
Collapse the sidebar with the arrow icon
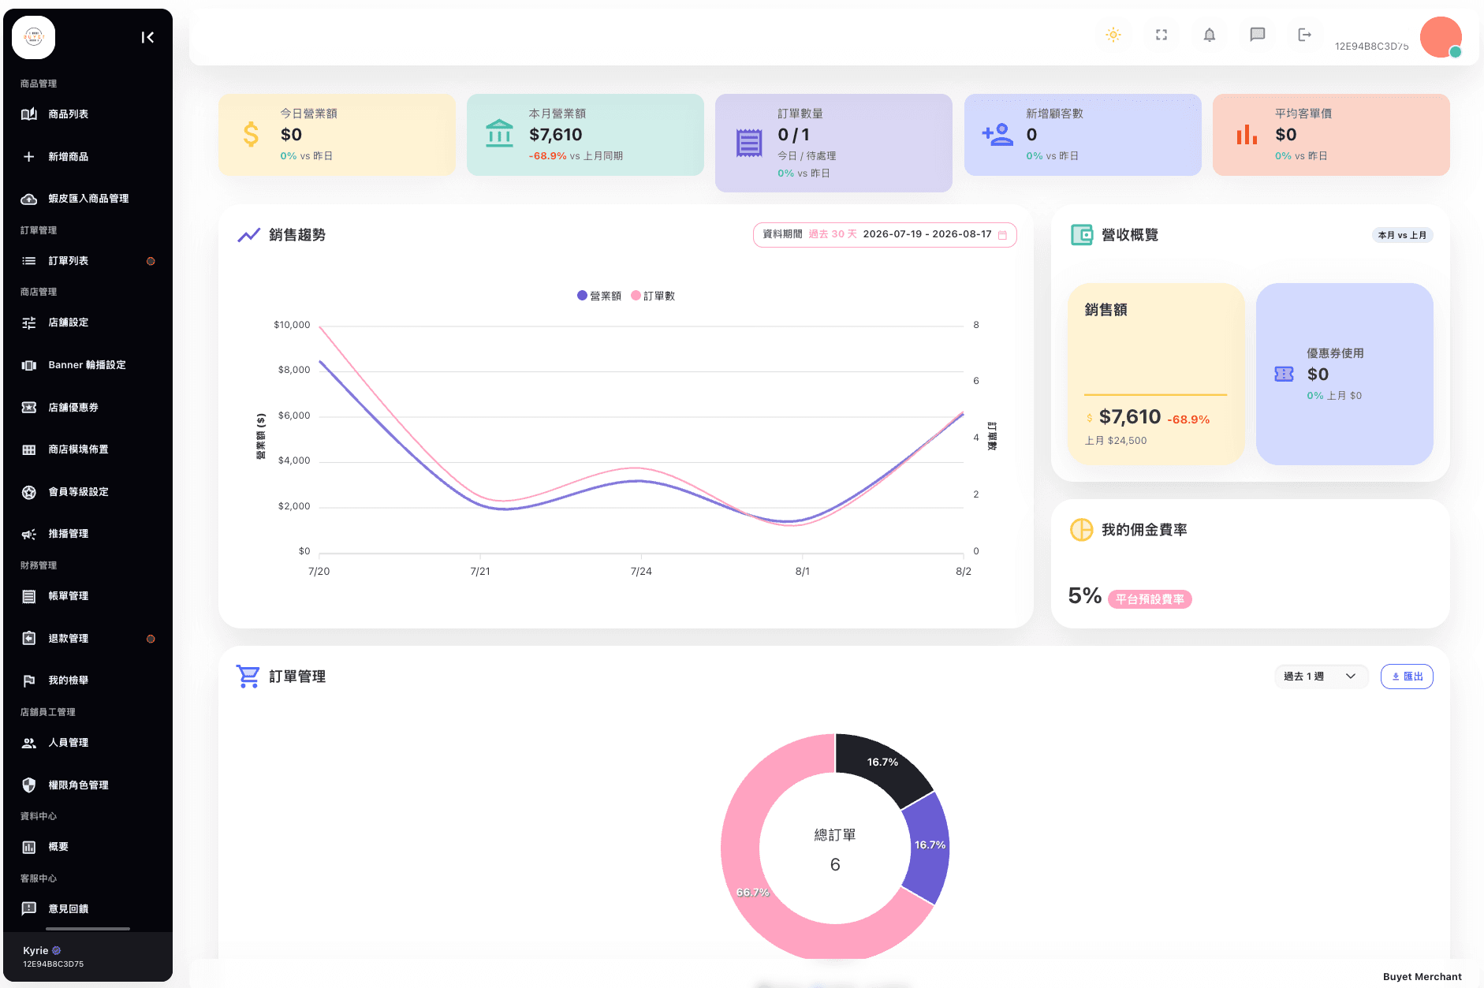tap(147, 37)
